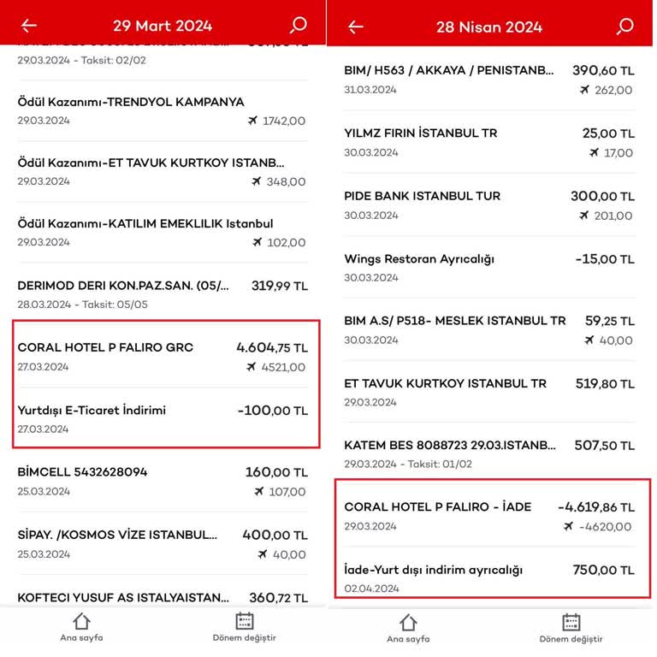Open search on 28 Nisan 2024 screen
The image size is (657, 657).
[624, 27]
